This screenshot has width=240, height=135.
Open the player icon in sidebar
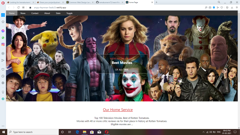pyautogui.click(x=3, y=54)
